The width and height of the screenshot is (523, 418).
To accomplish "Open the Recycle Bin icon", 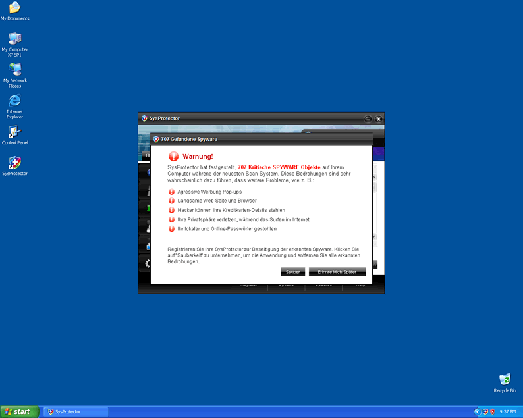I will (505, 380).
